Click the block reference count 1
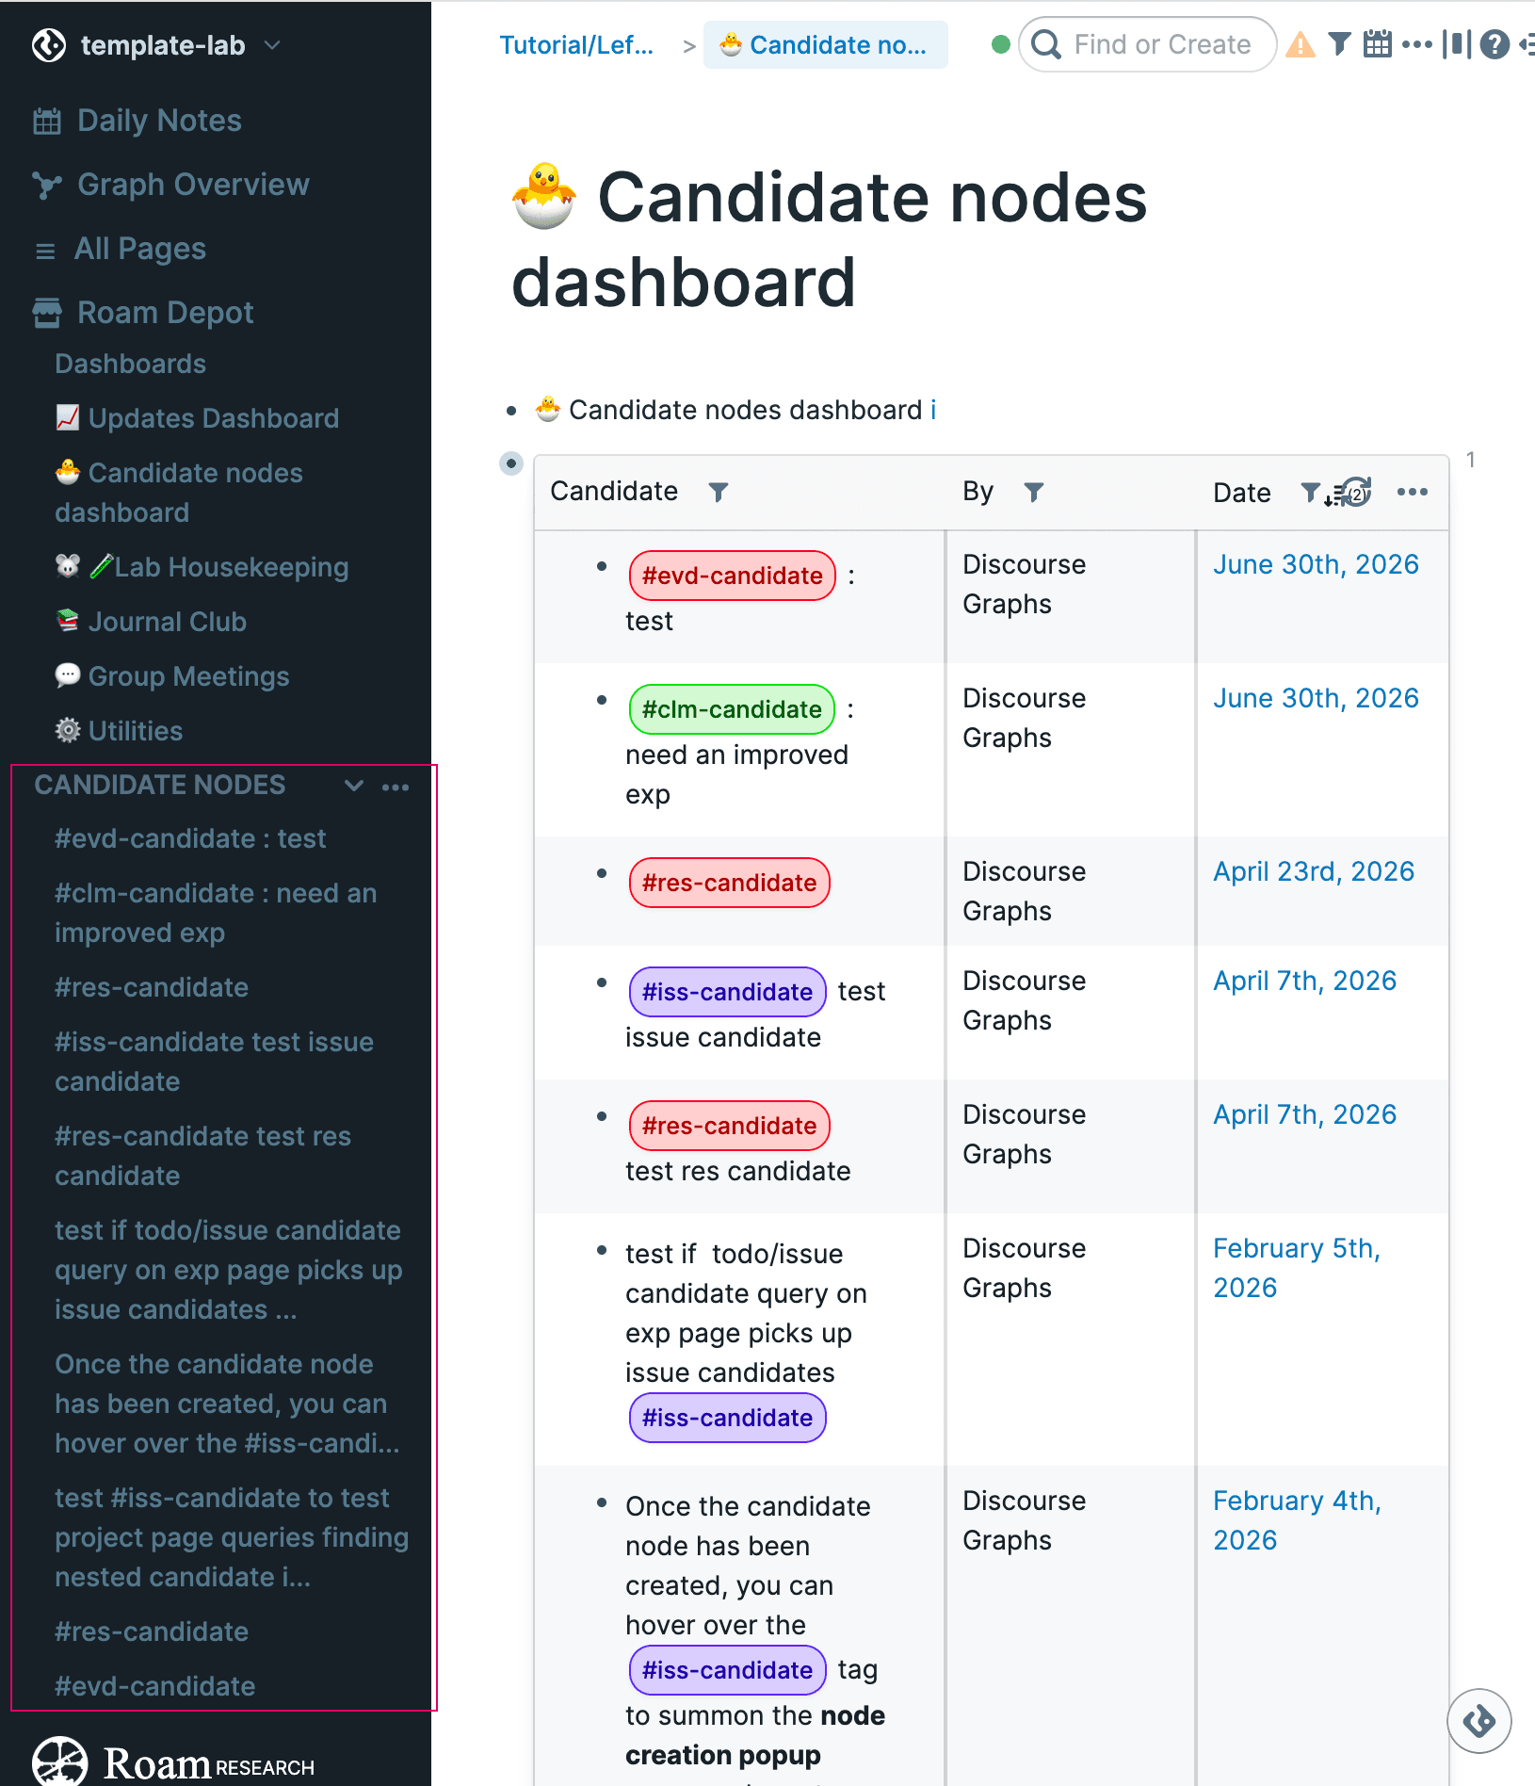The width and height of the screenshot is (1535, 1786). [x=1470, y=460]
